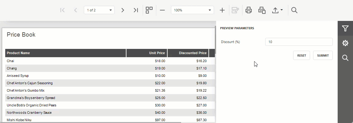
Task: Print the whole report
Action: (x=249, y=10)
